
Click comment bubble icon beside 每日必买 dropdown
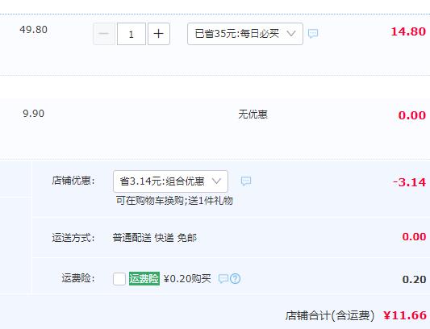[x=313, y=34]
